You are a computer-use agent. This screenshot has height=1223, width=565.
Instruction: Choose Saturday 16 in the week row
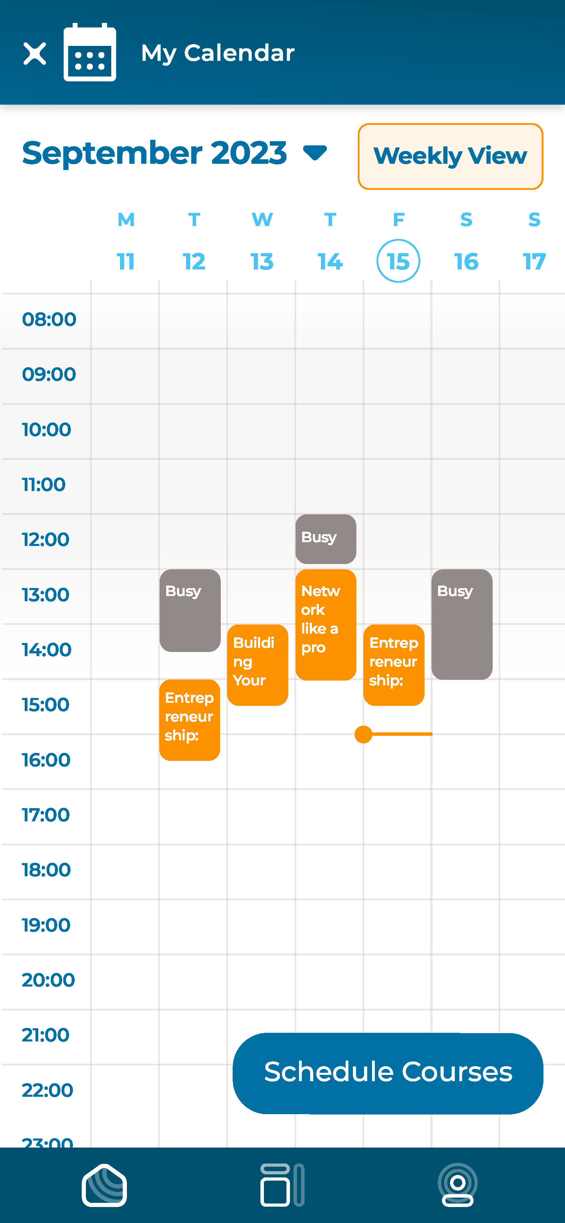point(466,261)
